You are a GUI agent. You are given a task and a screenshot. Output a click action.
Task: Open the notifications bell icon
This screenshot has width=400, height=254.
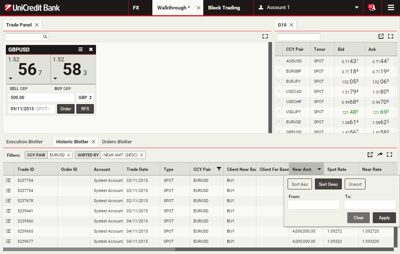(x=371, y=7)
